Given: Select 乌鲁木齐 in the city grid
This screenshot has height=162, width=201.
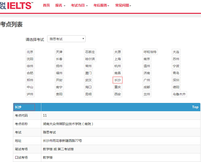Looking at the screenshot, I should point(179,94).
